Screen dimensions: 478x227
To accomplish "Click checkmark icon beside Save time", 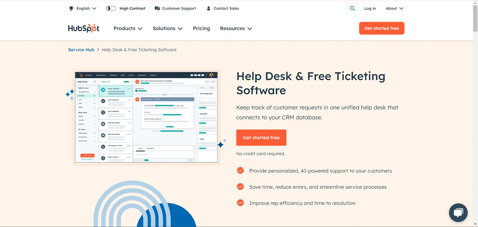I will tap(240, 187).
